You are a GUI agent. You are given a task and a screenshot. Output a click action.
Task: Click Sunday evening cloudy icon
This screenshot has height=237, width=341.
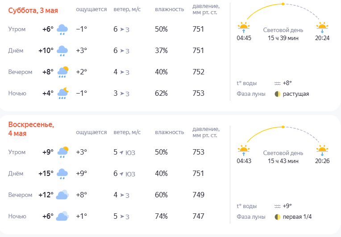click(x=62, y=195)
